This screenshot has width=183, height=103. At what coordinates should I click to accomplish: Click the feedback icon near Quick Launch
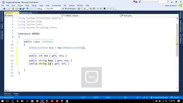140,2
